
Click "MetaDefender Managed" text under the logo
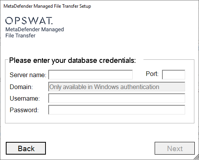(35, 29)
